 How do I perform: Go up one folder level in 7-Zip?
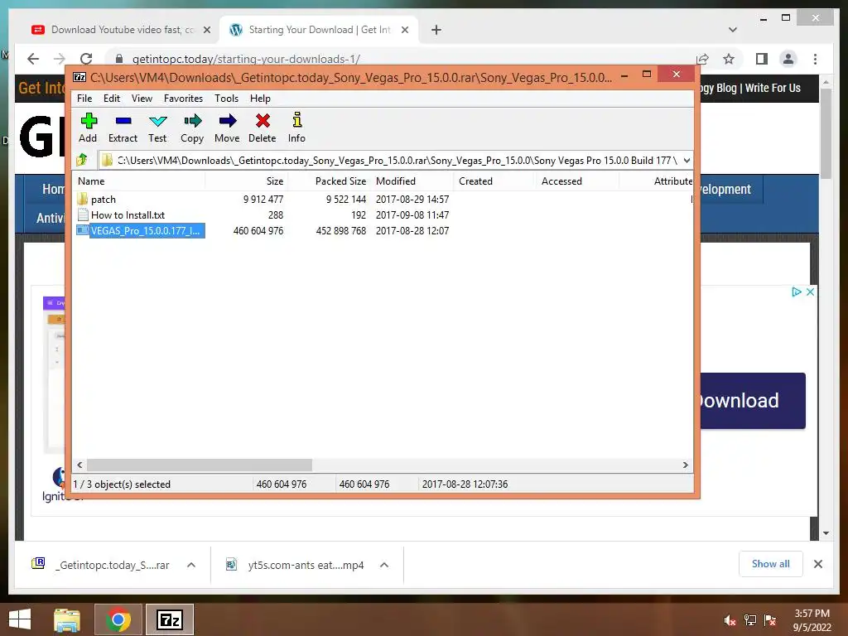[82, 160]
